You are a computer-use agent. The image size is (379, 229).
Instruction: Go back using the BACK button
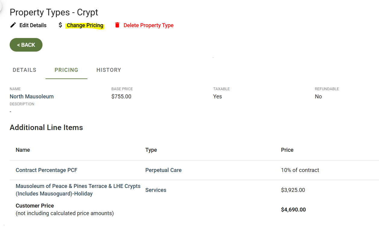(26, 45)
